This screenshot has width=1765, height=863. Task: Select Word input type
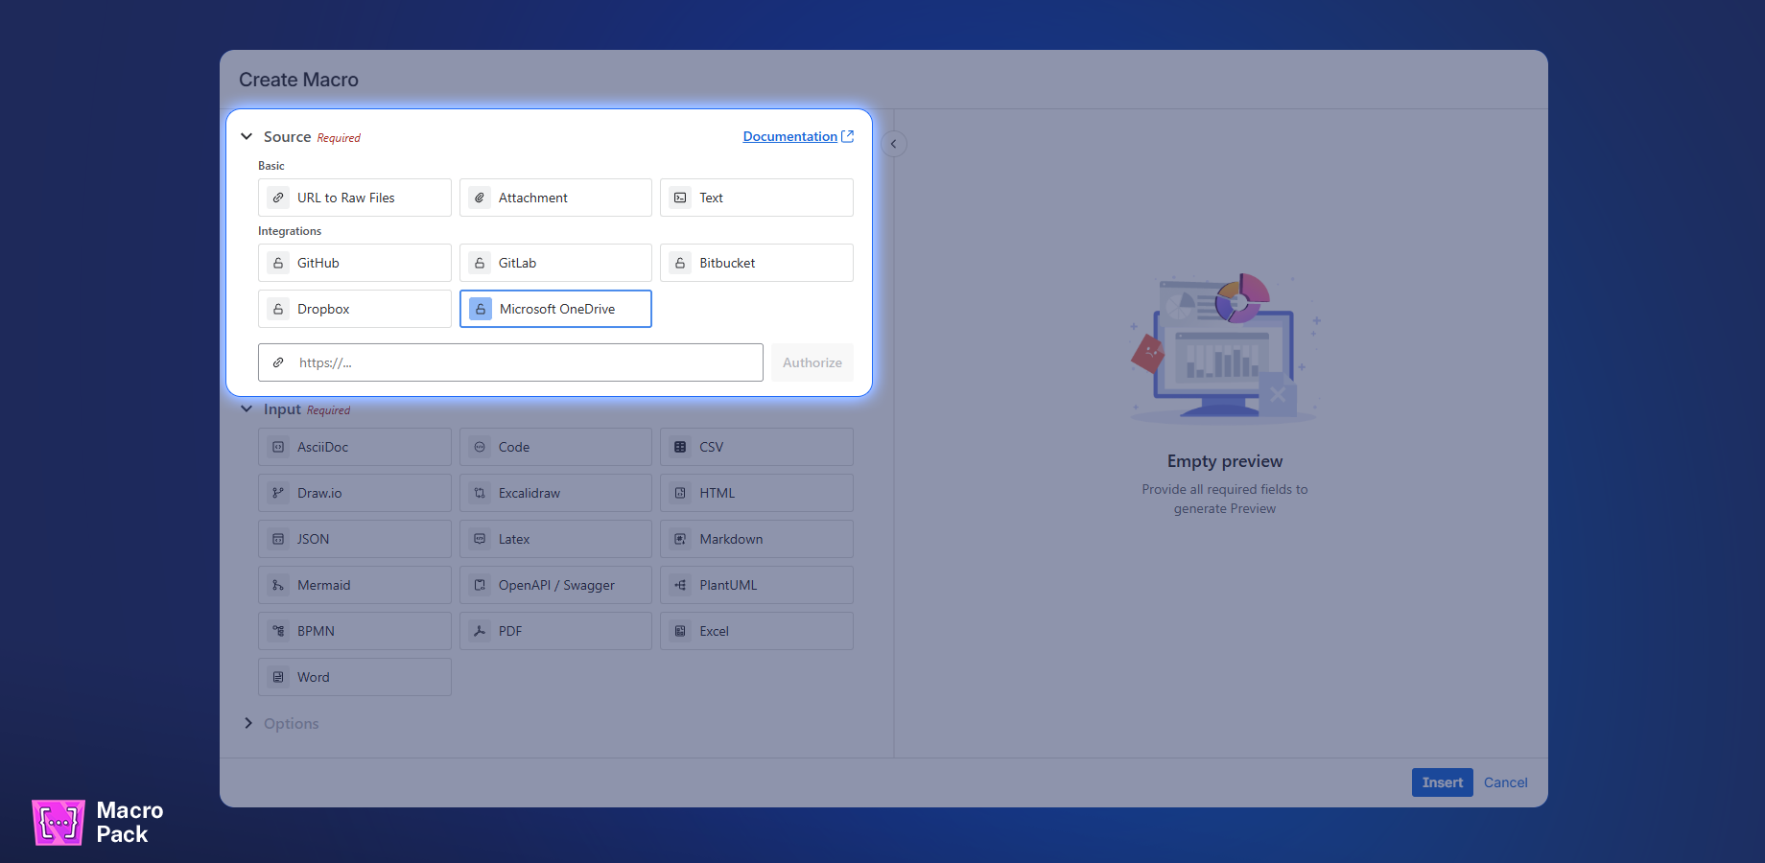pyautogui.click(x=355, y=677)
